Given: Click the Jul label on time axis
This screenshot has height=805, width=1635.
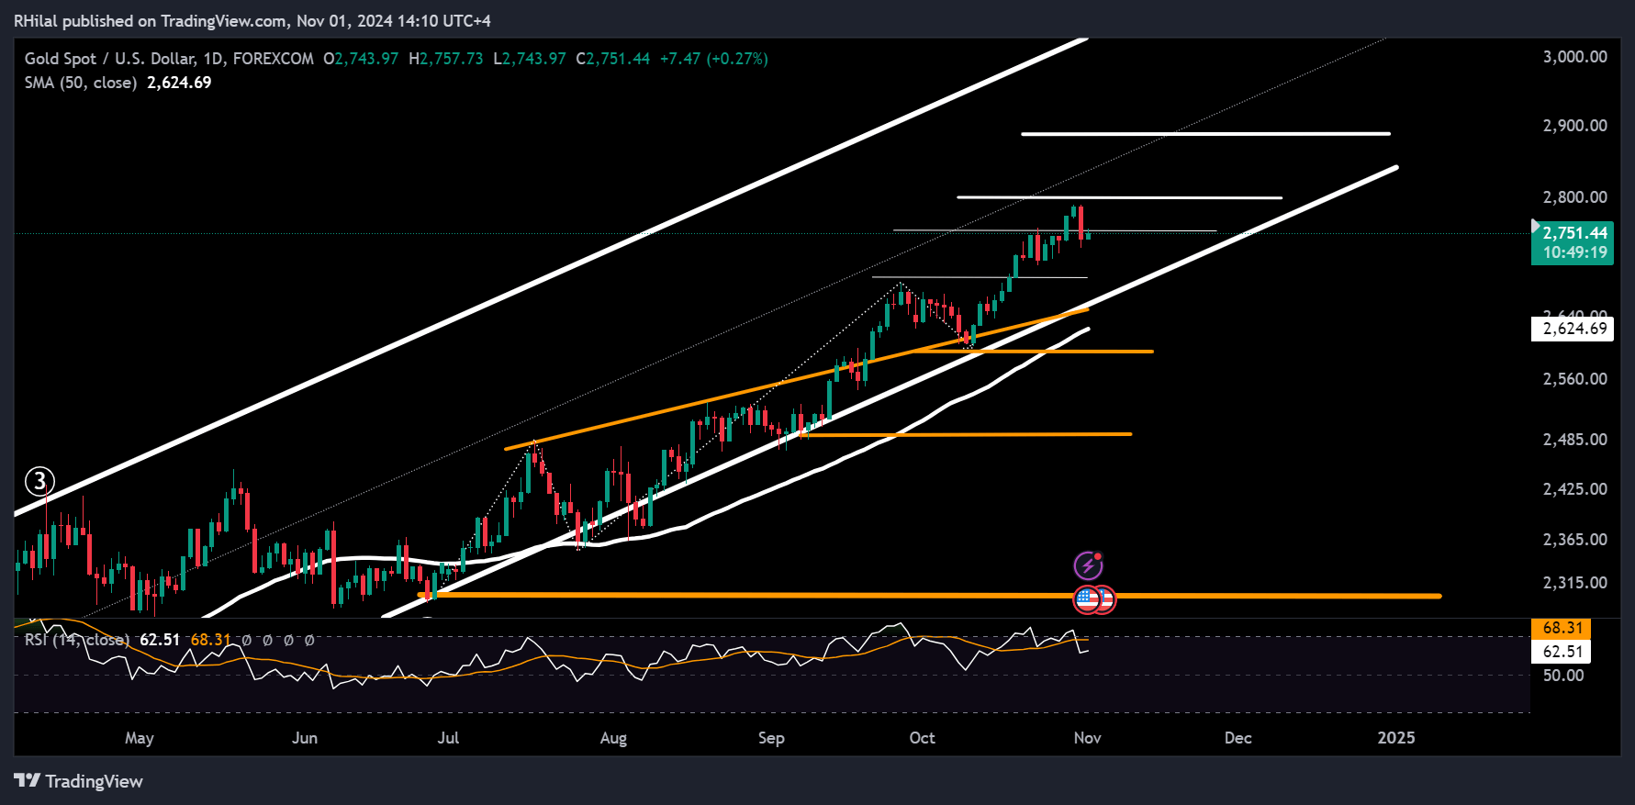Looking at the screenshot, I should [448, 738].
